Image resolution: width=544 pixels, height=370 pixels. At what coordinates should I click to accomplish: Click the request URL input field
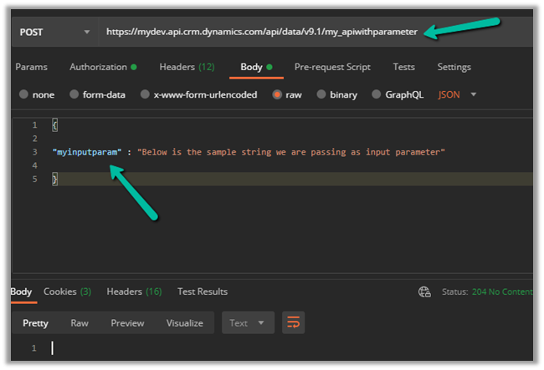[259, 32]
